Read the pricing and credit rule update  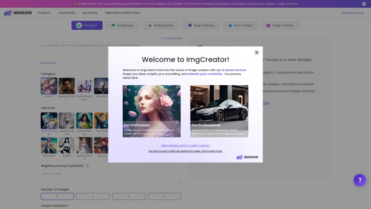185,151
